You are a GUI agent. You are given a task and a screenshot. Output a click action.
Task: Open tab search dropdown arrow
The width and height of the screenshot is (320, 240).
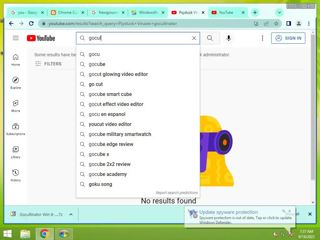279,12
